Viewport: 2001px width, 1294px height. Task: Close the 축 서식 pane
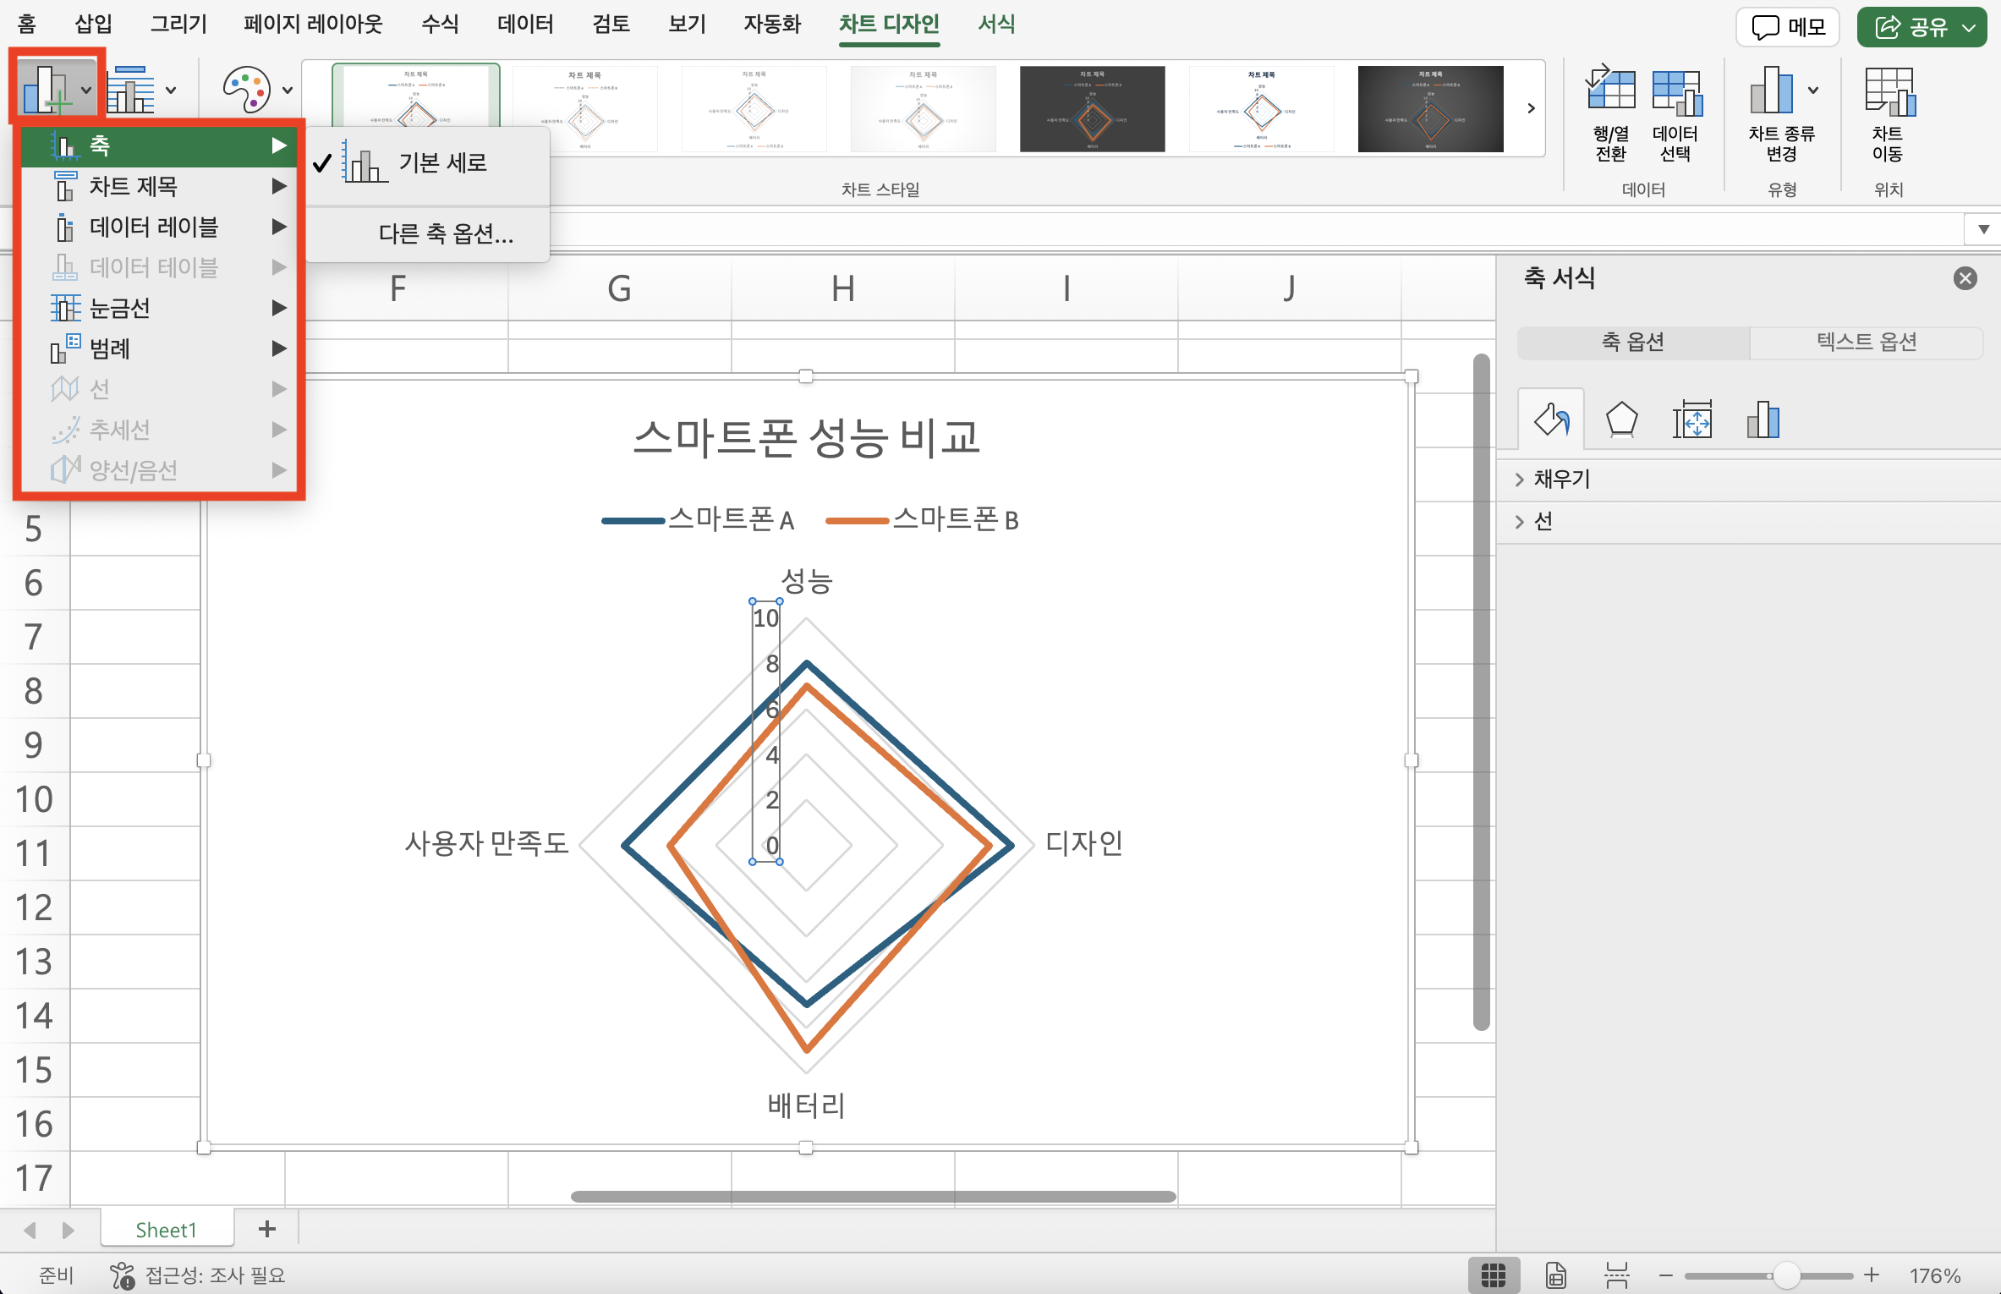[1965, 278]
